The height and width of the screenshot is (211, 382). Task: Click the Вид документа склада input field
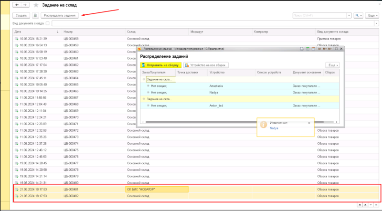pyautogui.click(x=213, y=23)
